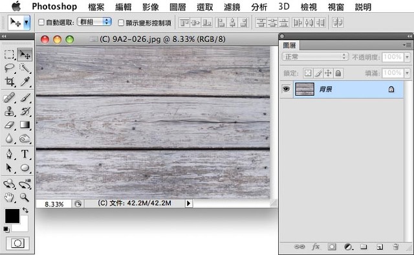Open the 不透明度 opacity slider arrow
This screenshot has height=255, width=414.
click(407, 57)
